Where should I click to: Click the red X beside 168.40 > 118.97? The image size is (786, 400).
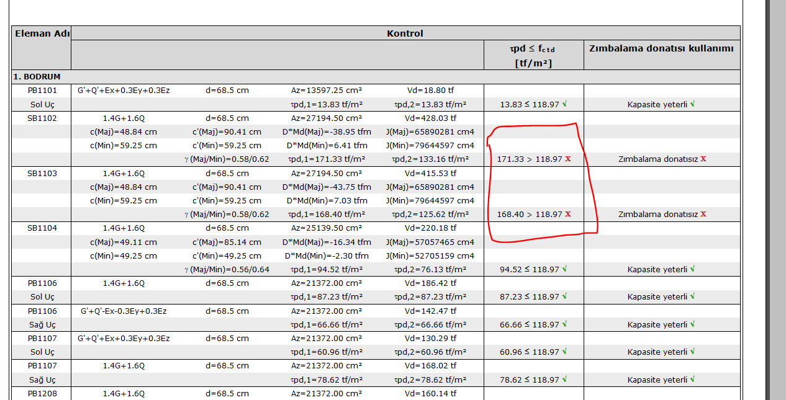(x=567, y=215)
